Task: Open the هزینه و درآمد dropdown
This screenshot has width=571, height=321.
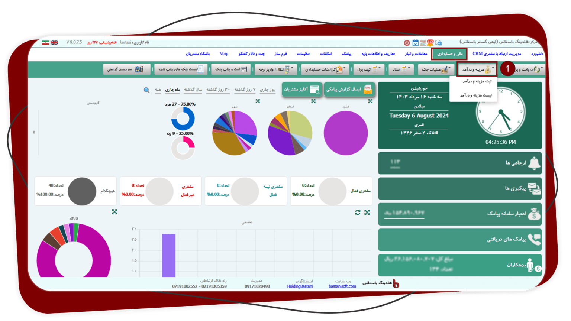Action: pyautogui.click(x=477, y=69)
